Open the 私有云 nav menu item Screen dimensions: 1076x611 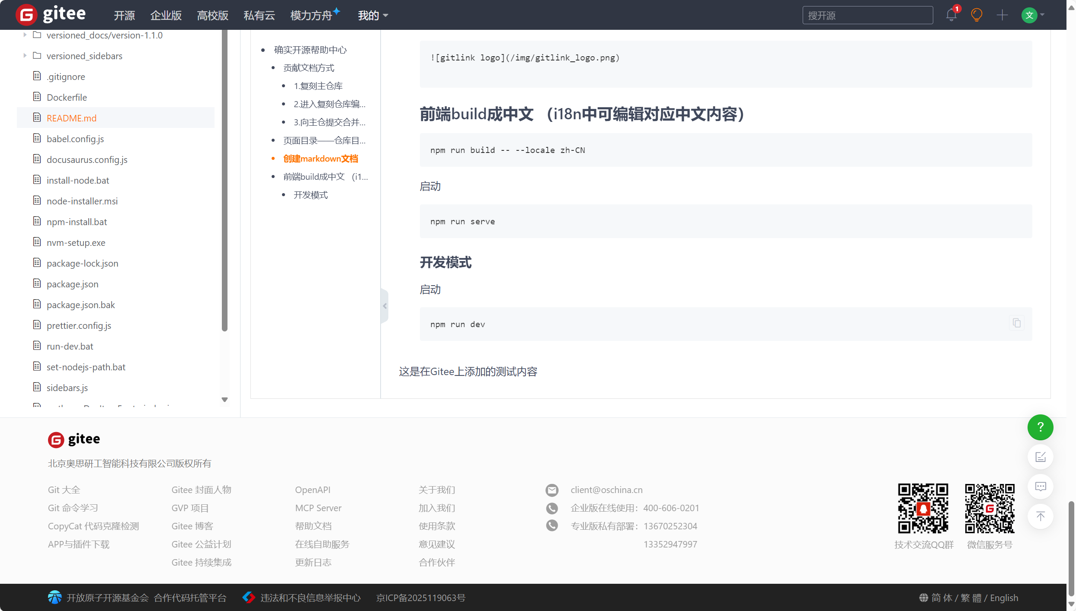[x=259, y=16]
